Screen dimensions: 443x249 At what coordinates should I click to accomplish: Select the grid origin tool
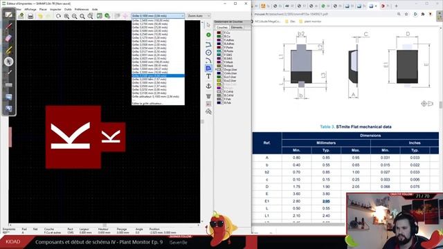(208, 104)
